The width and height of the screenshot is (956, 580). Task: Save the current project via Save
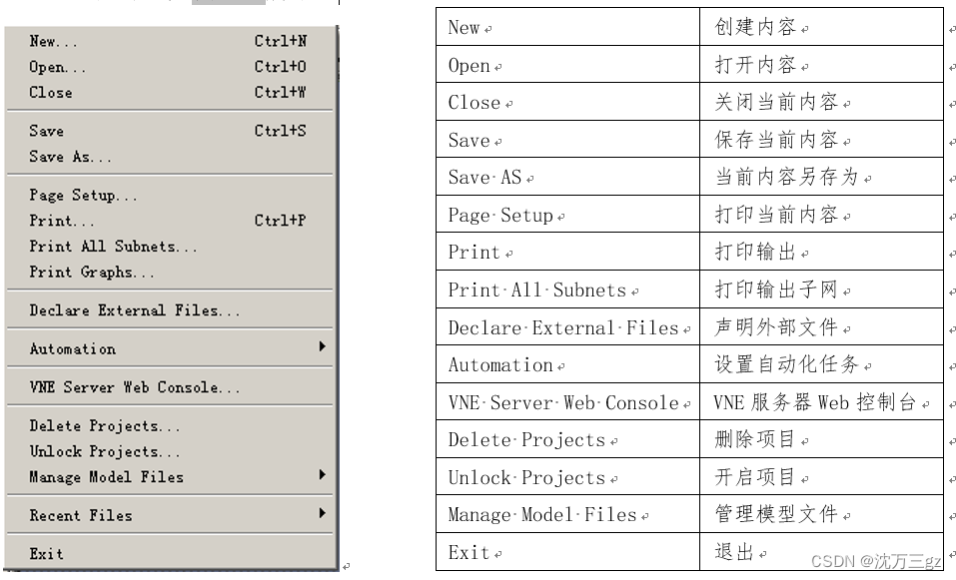[48, 130]
